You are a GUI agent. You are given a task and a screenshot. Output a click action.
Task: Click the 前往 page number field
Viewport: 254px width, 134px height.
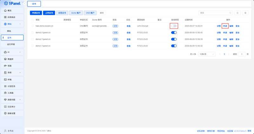(x=242, y=54)
